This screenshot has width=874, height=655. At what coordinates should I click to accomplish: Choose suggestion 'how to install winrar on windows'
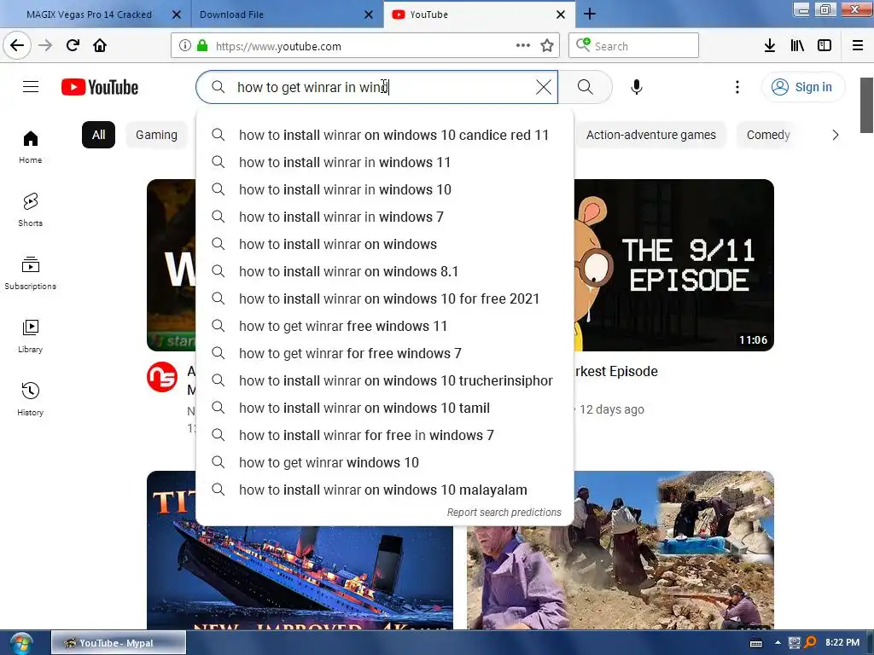tap(385, 244)
